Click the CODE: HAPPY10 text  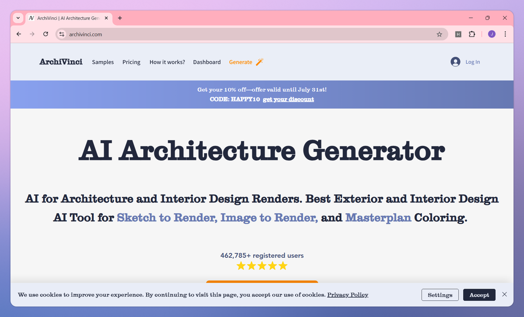(235, 99)
